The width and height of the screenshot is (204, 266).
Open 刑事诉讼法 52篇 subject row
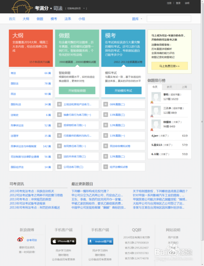pyautogui.click(x=31, y=125)
